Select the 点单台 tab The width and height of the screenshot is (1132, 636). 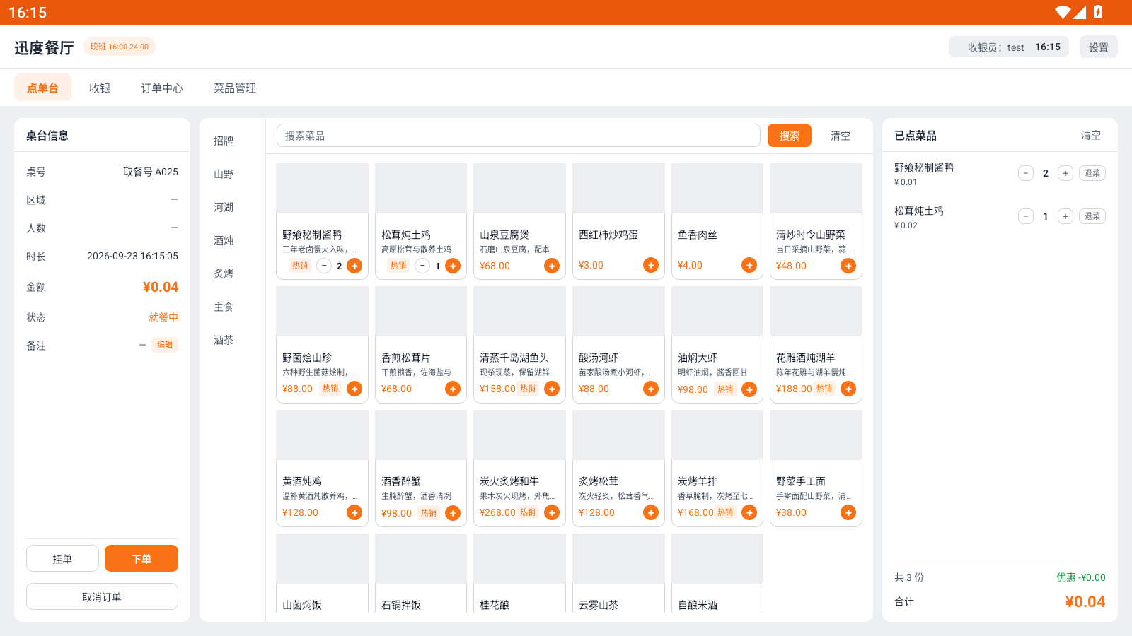42,88
